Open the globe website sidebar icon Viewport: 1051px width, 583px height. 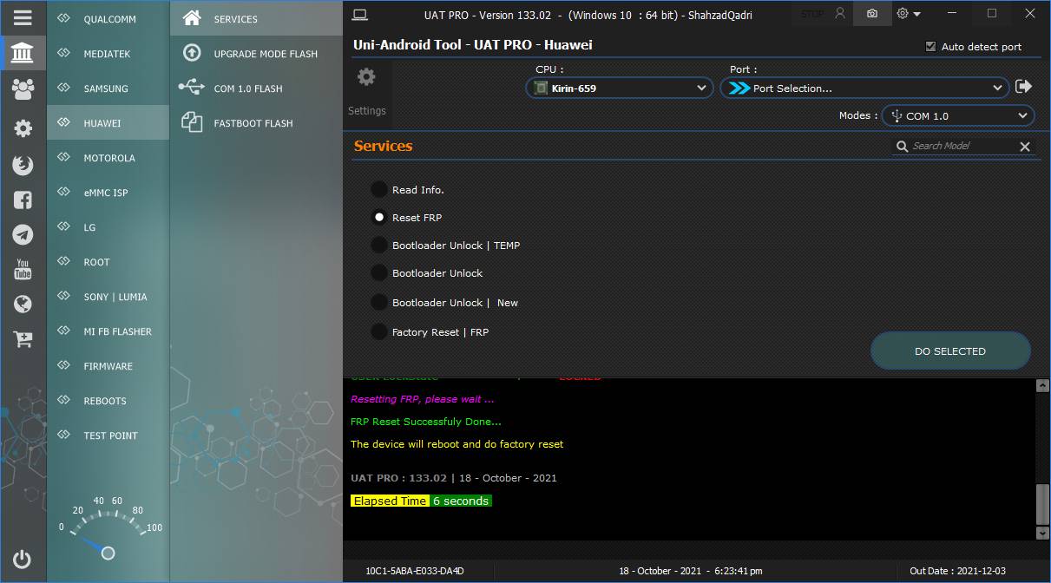tap(23, 305)
